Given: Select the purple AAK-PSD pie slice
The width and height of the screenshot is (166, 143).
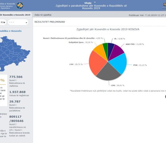Looking at the screenshot, I should coord(117,52).
